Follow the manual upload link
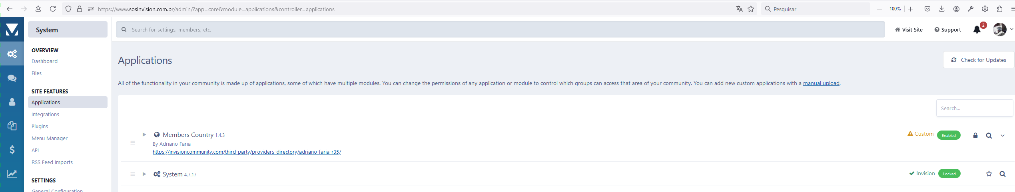The width and height of the screenshot is (1015, 192). (x=821, y=83)
